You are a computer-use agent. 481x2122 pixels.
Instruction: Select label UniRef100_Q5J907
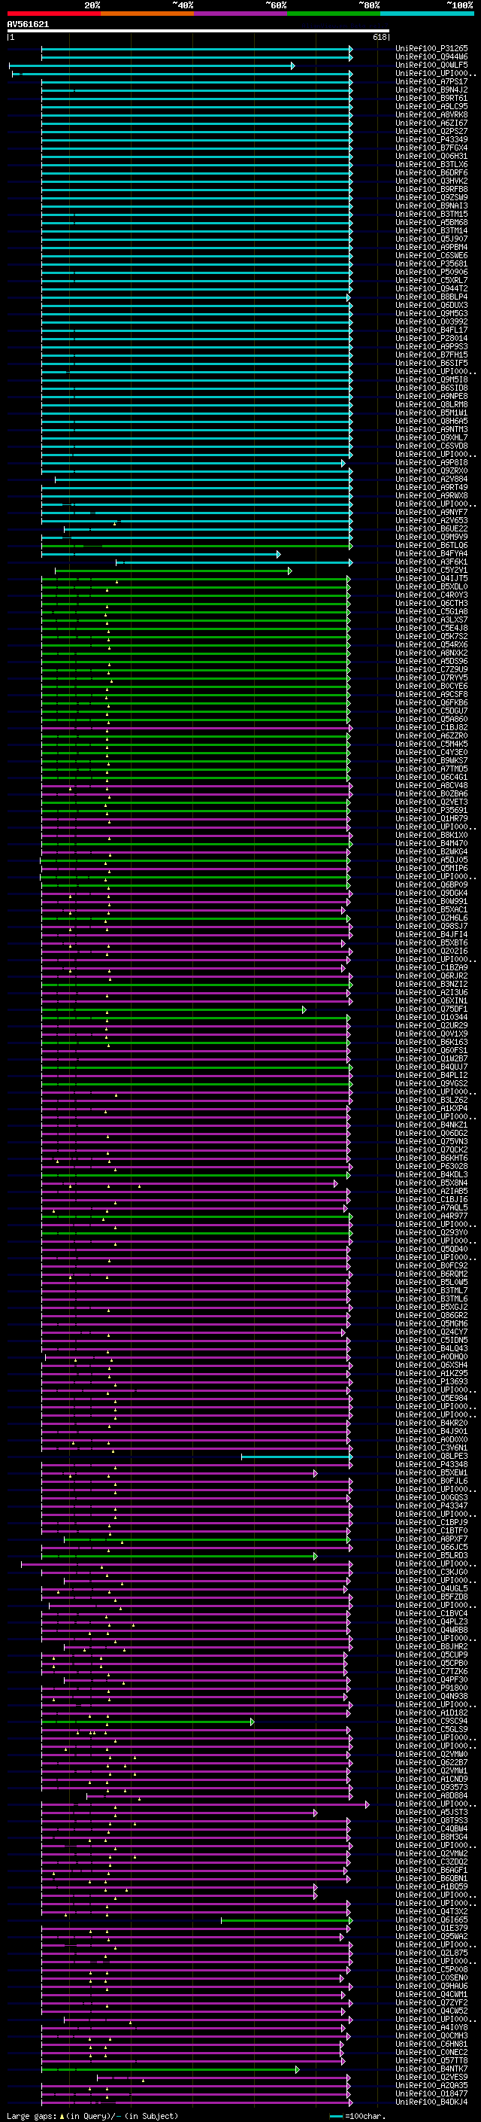pos(431,239)
